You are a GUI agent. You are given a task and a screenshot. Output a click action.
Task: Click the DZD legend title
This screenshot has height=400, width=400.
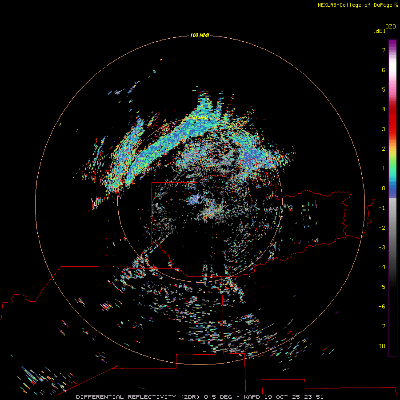click(x=391, y=27)
